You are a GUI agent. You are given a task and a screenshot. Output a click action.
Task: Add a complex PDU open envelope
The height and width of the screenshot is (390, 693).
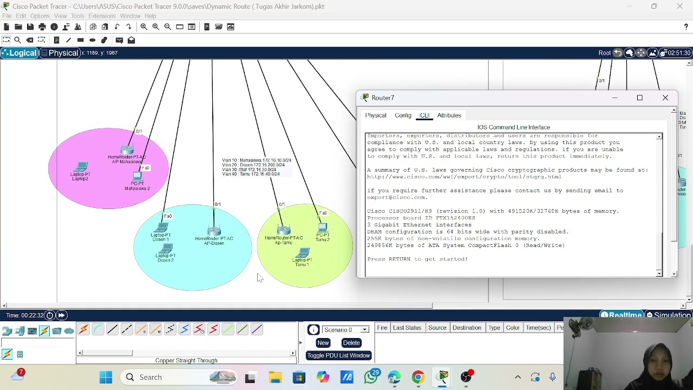coord(131,40)
